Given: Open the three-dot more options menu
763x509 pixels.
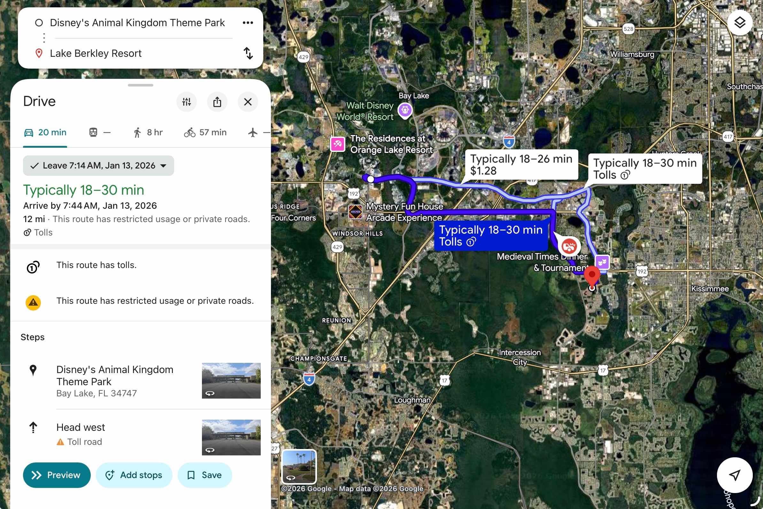Looking at the screenshot, I should click(248, 23).
